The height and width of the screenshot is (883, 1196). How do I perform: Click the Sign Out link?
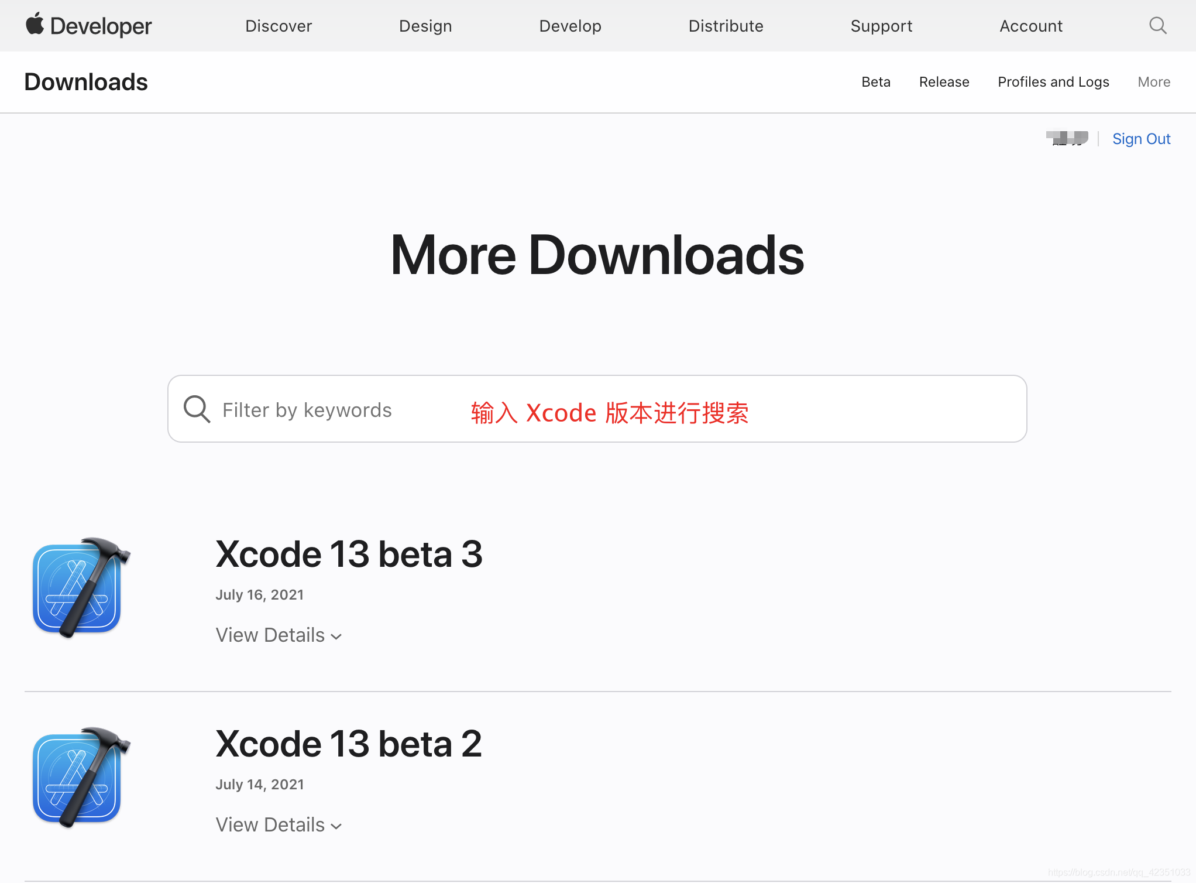(x=1141, y=139)
